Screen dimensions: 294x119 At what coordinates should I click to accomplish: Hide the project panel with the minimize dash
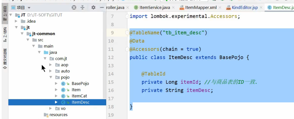pyautogui.click(x=102, y=8)
